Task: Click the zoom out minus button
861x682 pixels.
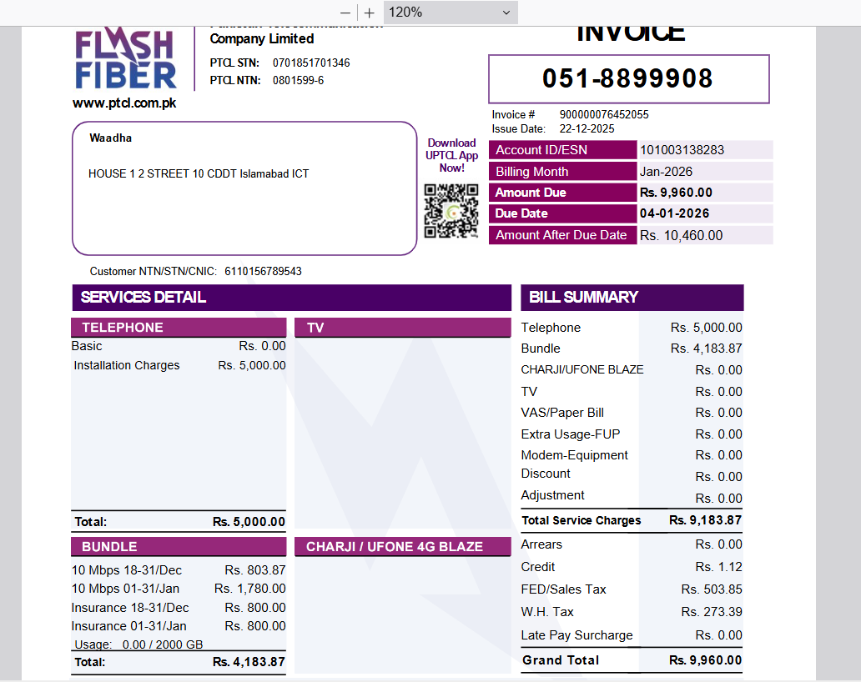Action: coord(345,13)
